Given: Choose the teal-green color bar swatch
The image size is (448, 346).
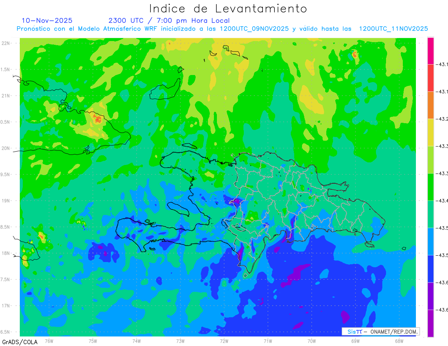Looking at the screenshot, I should pos(430,214).
